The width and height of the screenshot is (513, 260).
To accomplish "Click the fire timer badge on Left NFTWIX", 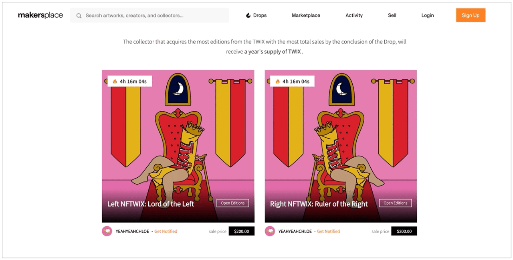I will (x=129, y=81).
